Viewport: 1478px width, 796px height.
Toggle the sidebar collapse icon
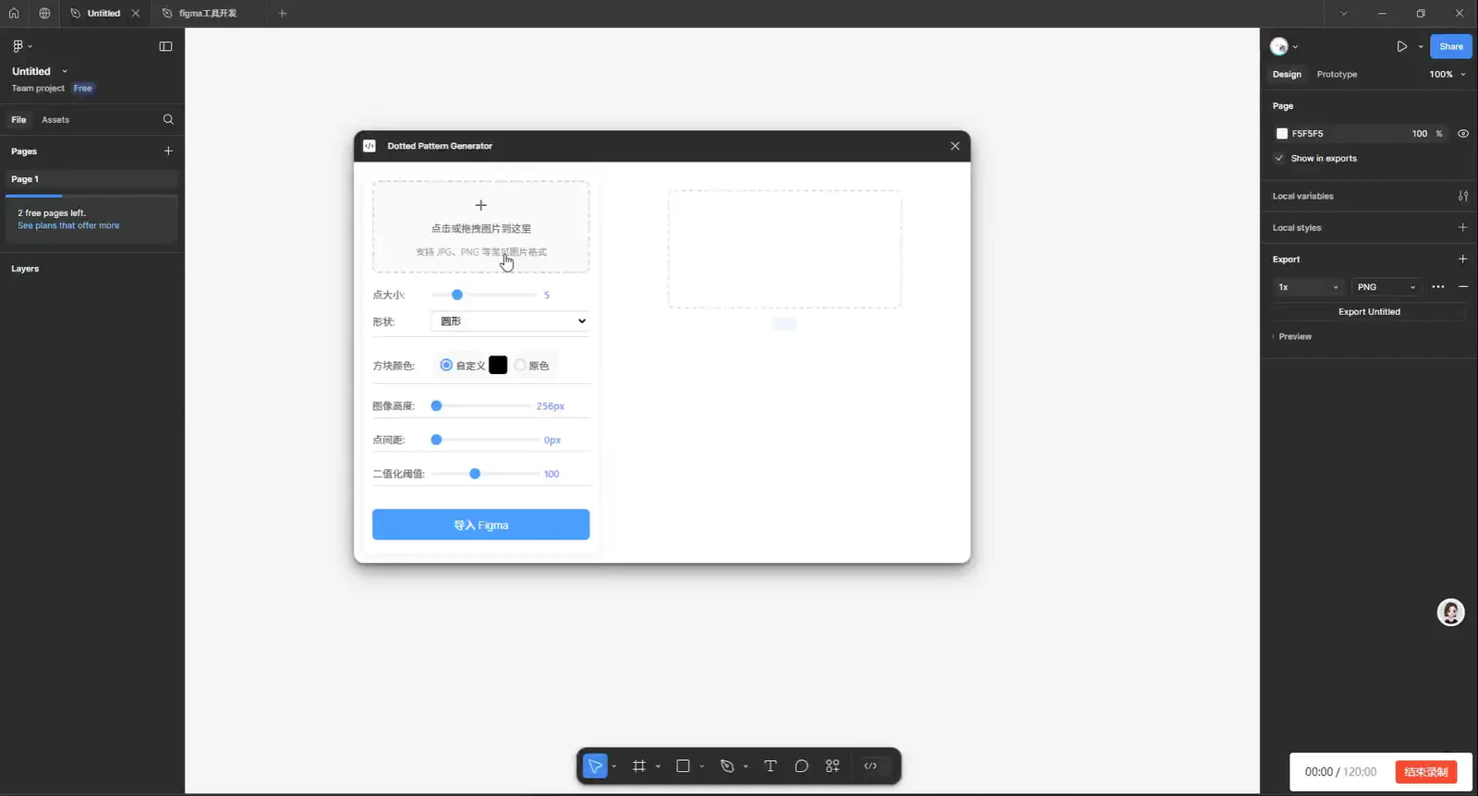click(x=165, y=46)
